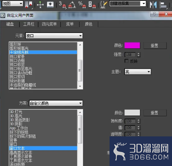The width and height of the screenshot is (172, 166).
Task: Select 弧形球高光 in the elements list
Action: (43, 48)
